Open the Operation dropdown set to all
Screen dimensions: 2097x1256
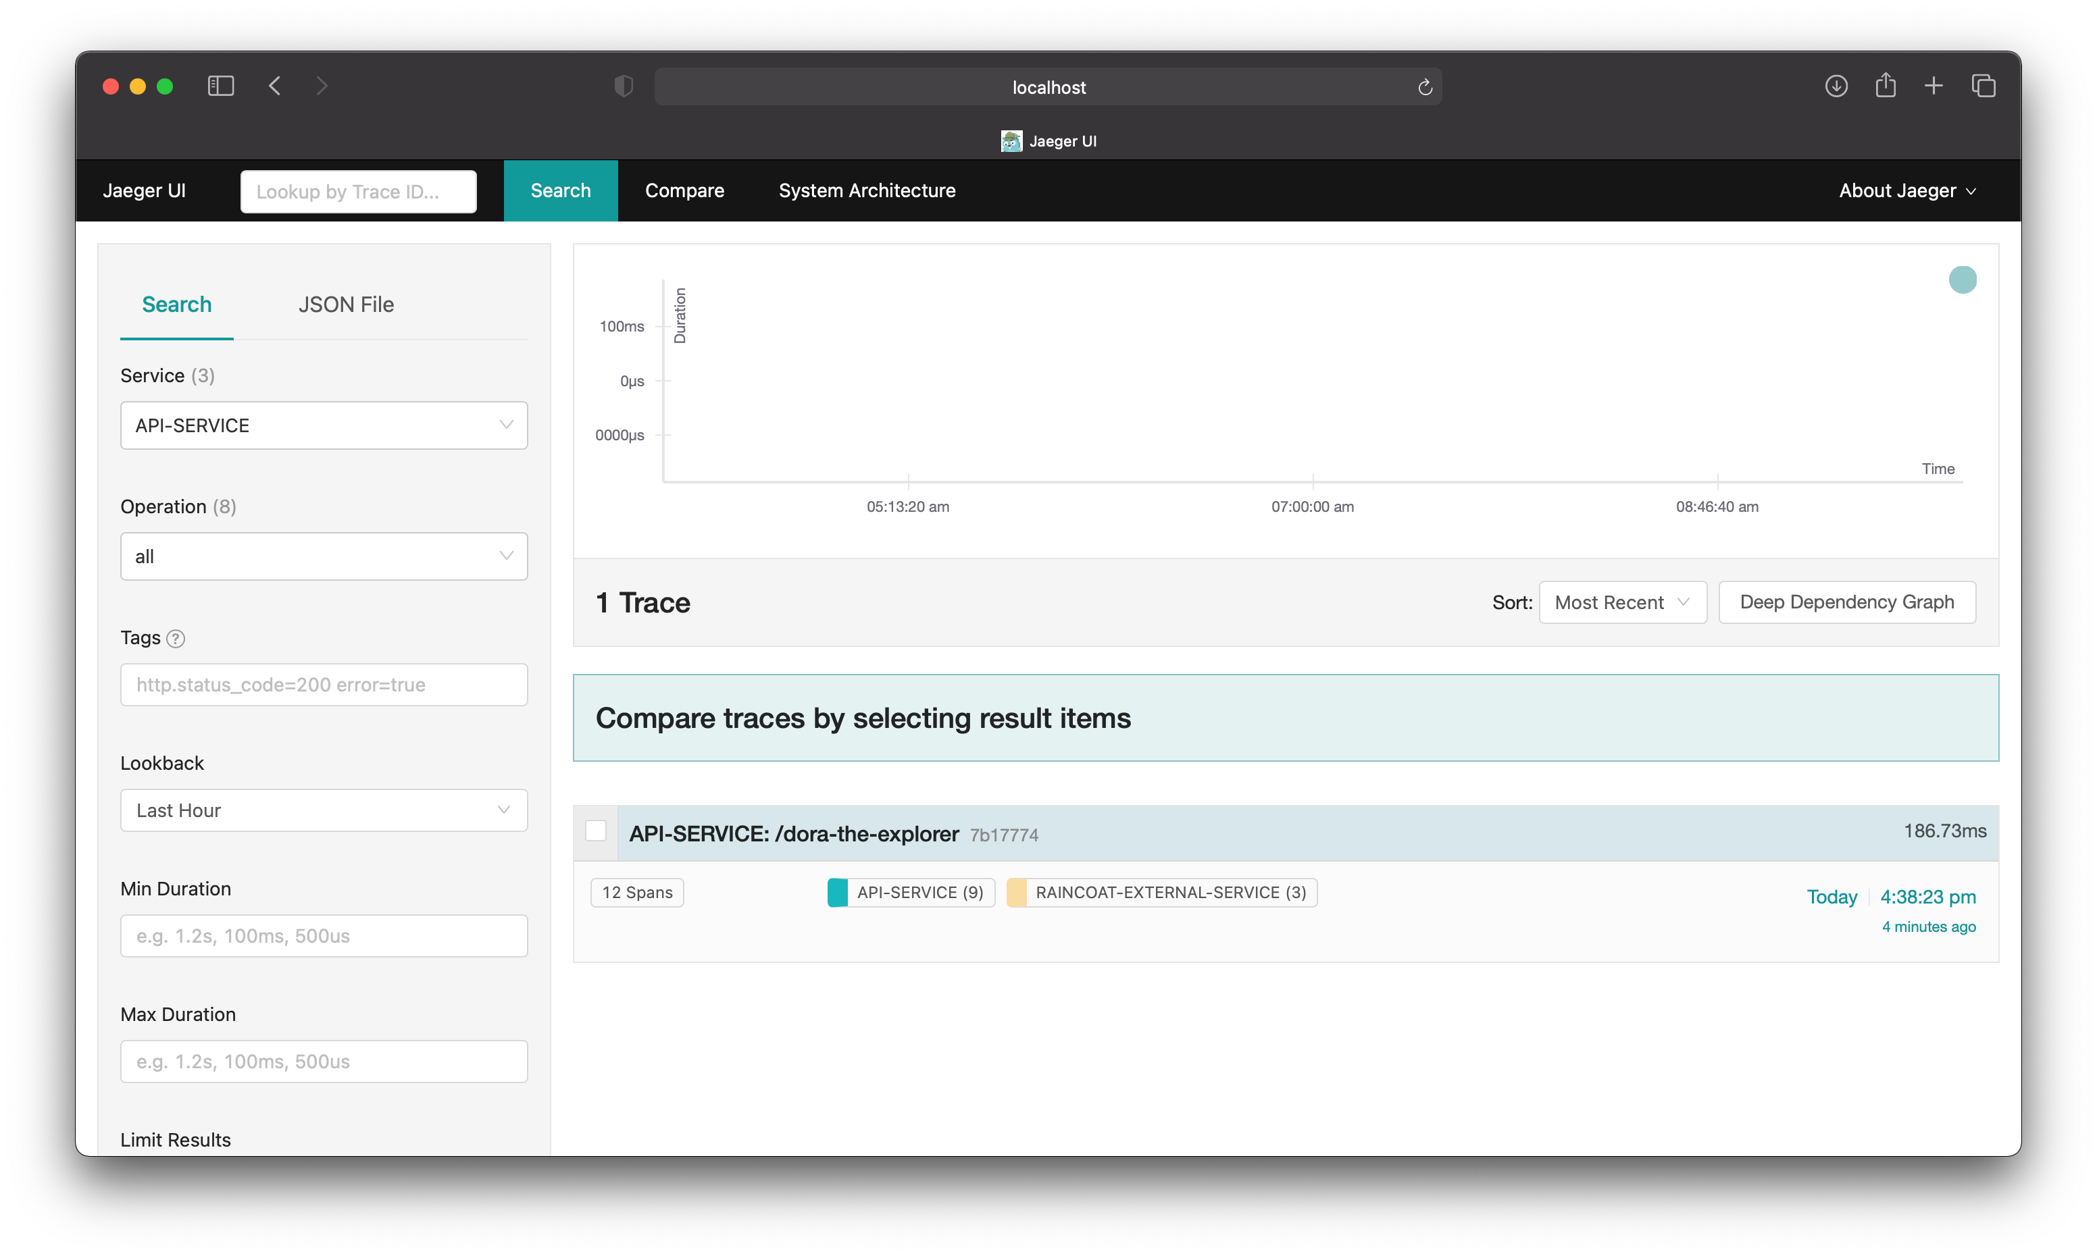coord(324,556)
